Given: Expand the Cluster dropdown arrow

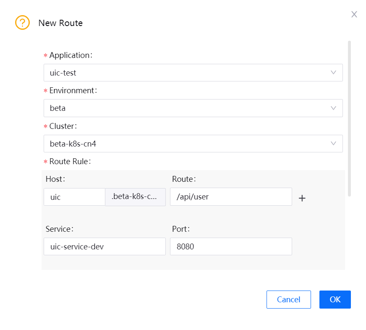Looking at the screenshot, I should tap(333, 144).
